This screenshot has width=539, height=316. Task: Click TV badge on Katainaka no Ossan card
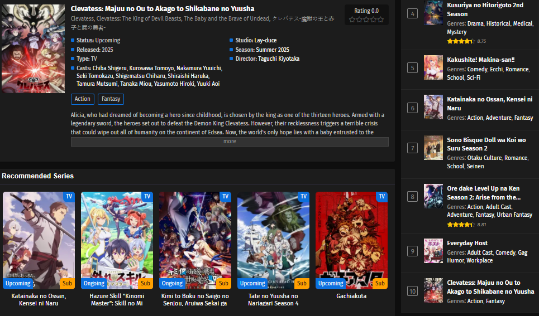coord(69,197)
